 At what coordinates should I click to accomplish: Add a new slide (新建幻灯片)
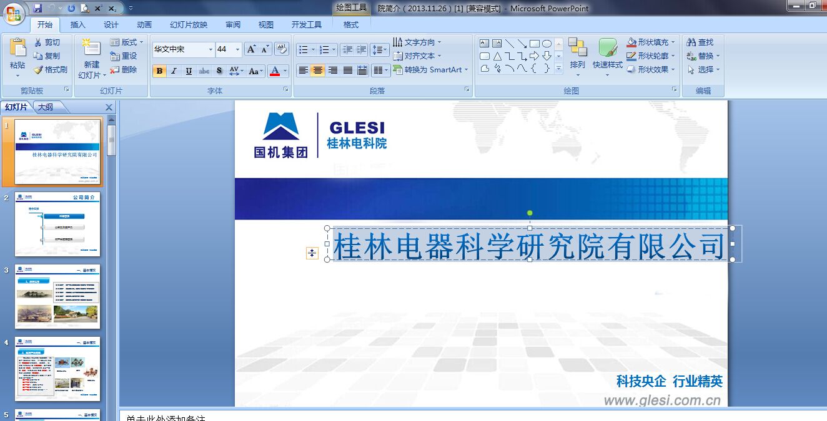[91, 57]
